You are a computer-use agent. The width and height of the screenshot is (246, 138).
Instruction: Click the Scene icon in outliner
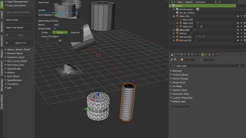pyautogui.click(x=174, y=6)
